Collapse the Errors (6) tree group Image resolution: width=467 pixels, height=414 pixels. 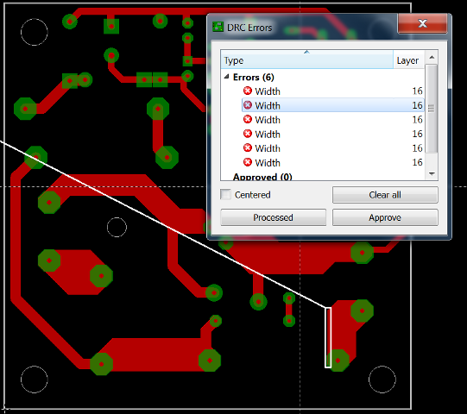coord(227,77)
